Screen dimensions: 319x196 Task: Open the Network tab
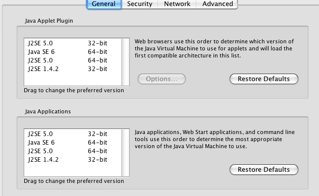tap(177, 4)
